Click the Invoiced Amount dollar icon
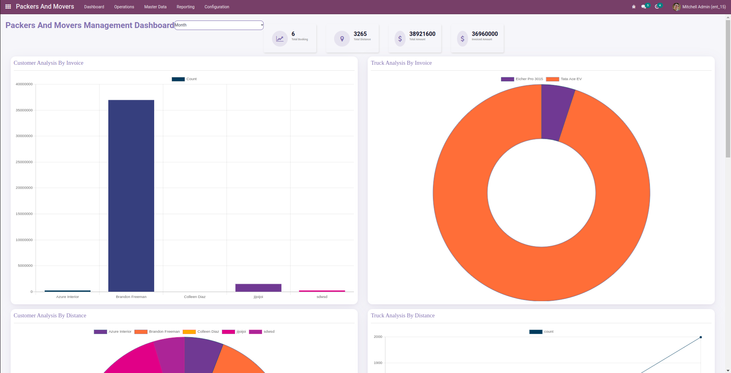731x373 pixels. (463, 39)
